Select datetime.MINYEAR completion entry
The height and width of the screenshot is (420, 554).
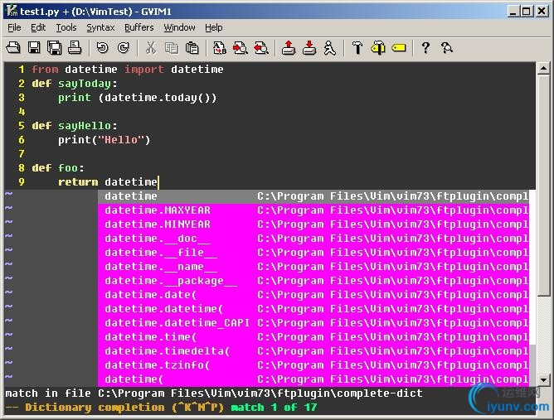click(x=313, y=224)
